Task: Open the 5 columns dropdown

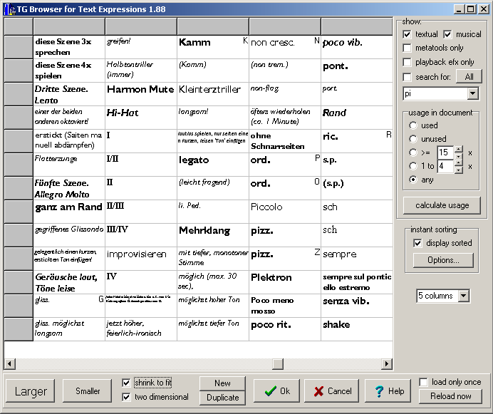Action: (x=464, y=296)
